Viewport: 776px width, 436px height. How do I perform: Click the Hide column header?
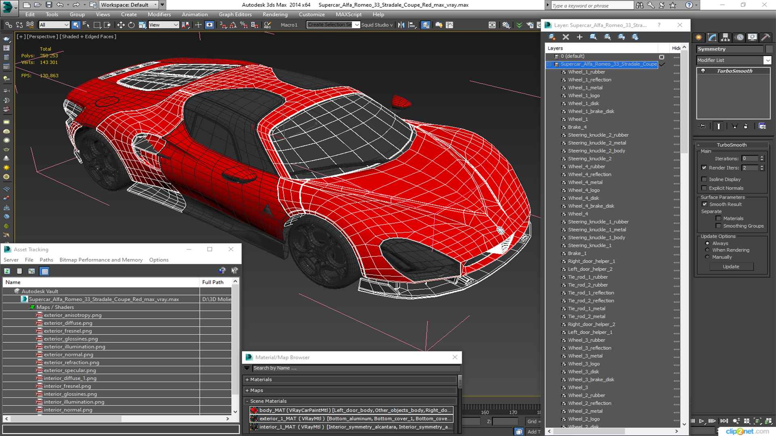676,48
